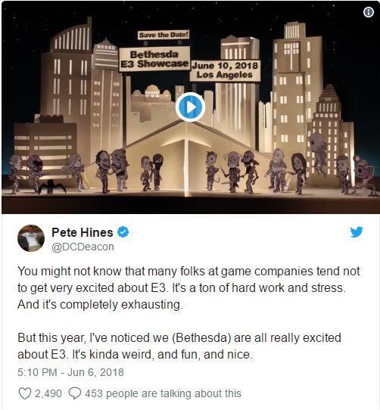Click the blue verified badge
Screen dimensions: 380x410
click(x=123, y=232)
